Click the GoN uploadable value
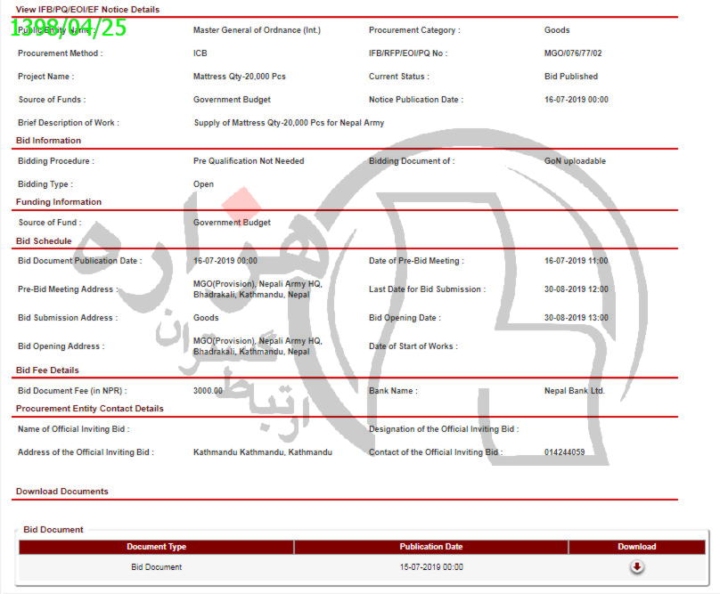 (x=575, y=161)
